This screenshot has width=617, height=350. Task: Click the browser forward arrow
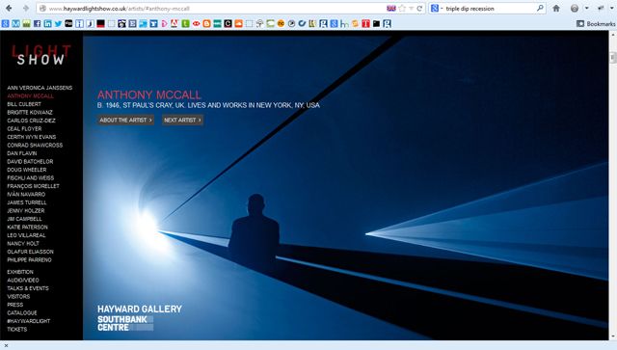coord(26,9)
